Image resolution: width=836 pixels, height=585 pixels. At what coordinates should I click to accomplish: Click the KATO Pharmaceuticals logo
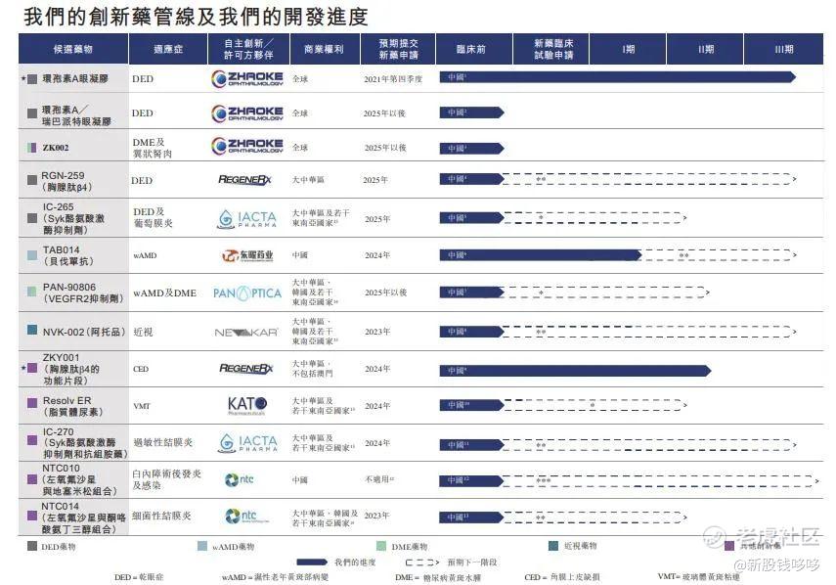pos(246,406)
